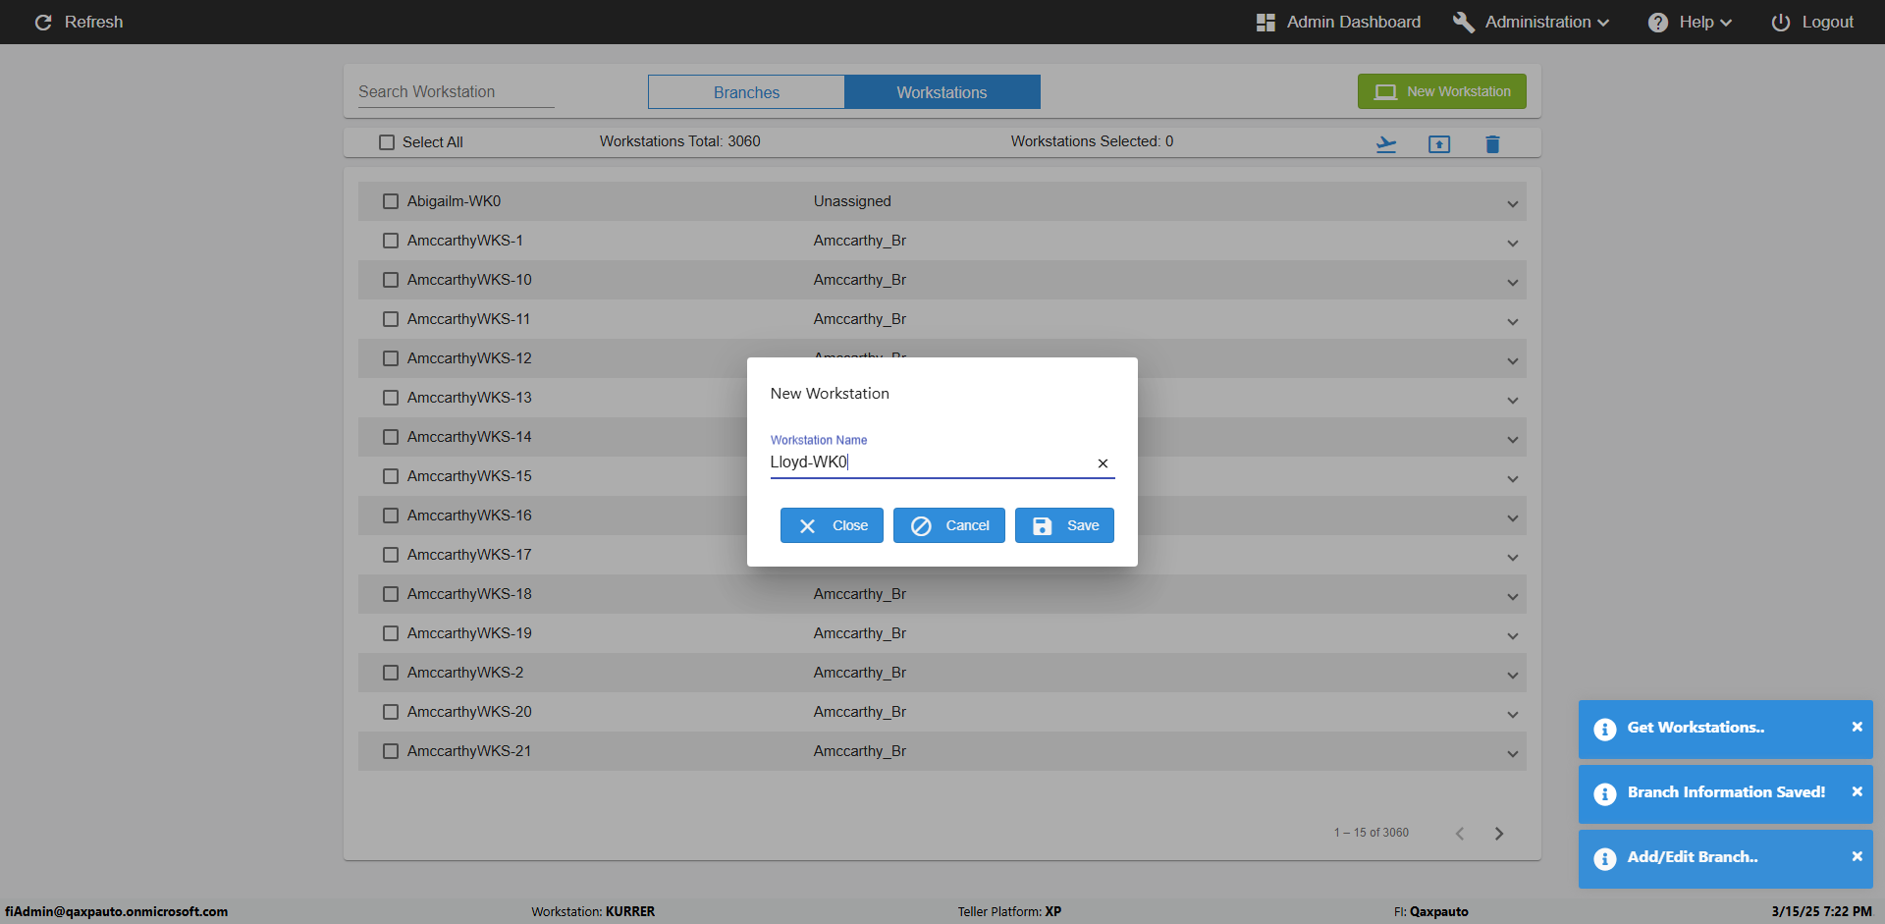1885x924 pixels.
Task: Check the Select All checkbox
Action: coord(387,142)
